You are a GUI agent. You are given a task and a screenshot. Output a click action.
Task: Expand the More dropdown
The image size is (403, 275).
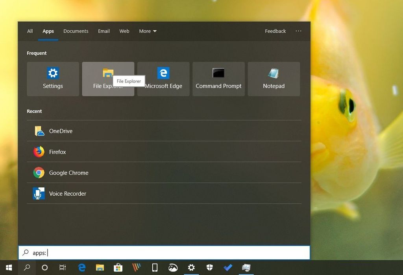(x=148, y=31)
